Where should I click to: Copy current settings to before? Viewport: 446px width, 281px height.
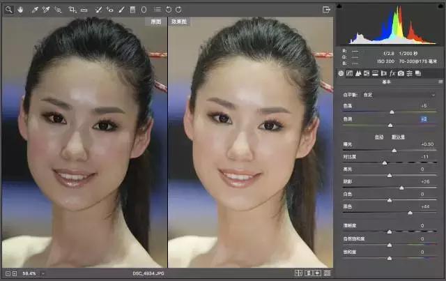(x=318, y=273)
